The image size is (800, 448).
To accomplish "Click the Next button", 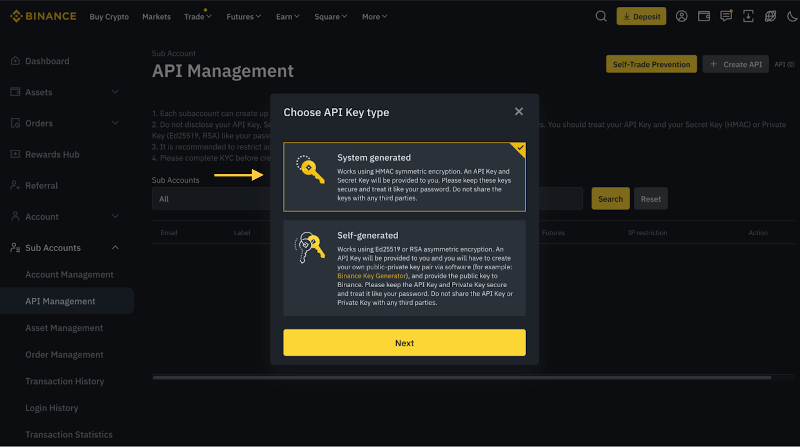I will pos(404,343).
